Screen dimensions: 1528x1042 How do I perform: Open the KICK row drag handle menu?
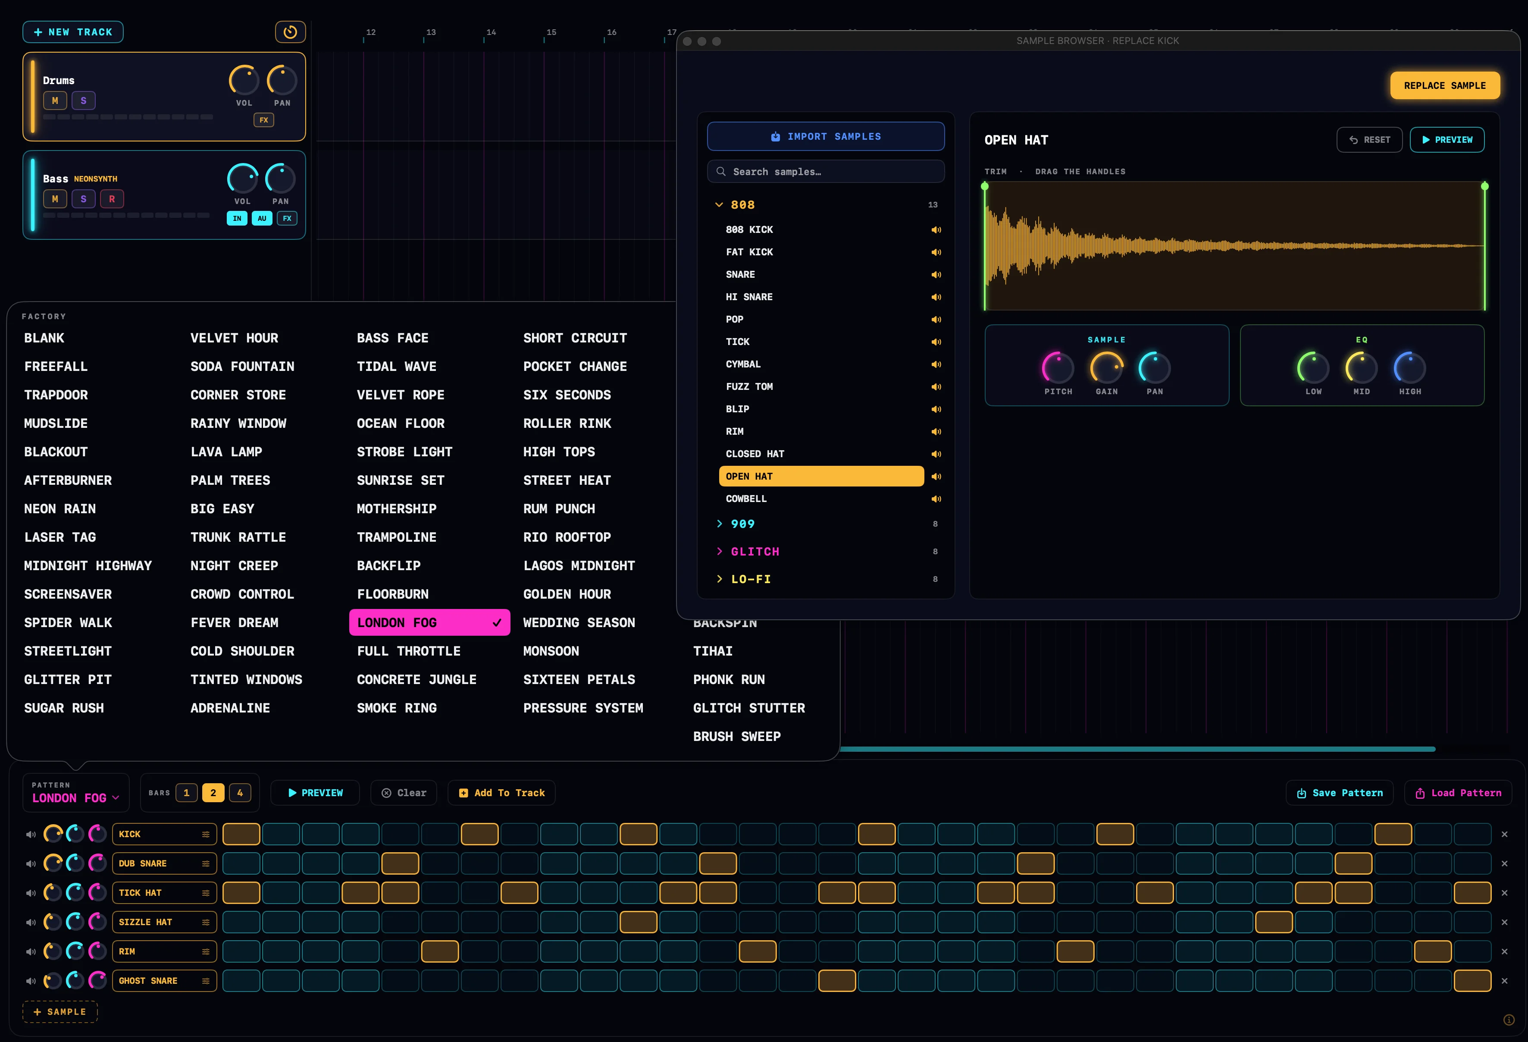(206, 834)
